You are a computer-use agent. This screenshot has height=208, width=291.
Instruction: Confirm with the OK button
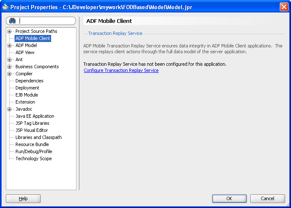tap(229, 198)
